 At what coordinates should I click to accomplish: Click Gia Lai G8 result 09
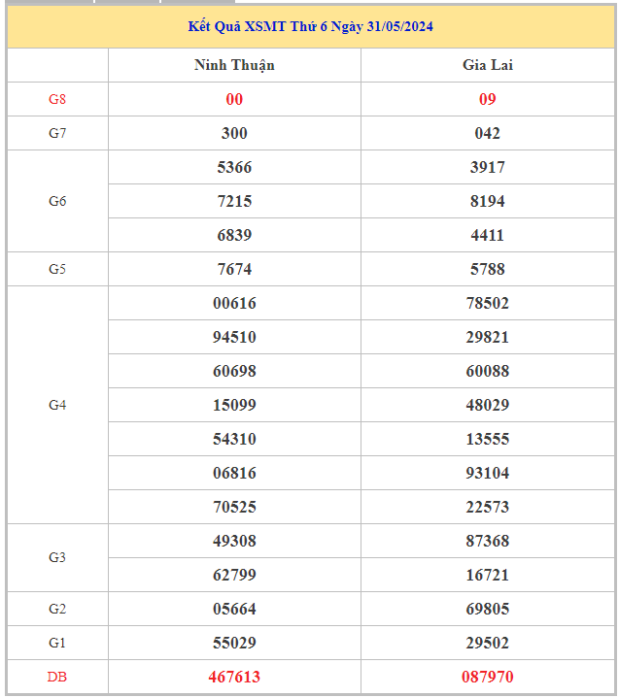coord(487,99)
